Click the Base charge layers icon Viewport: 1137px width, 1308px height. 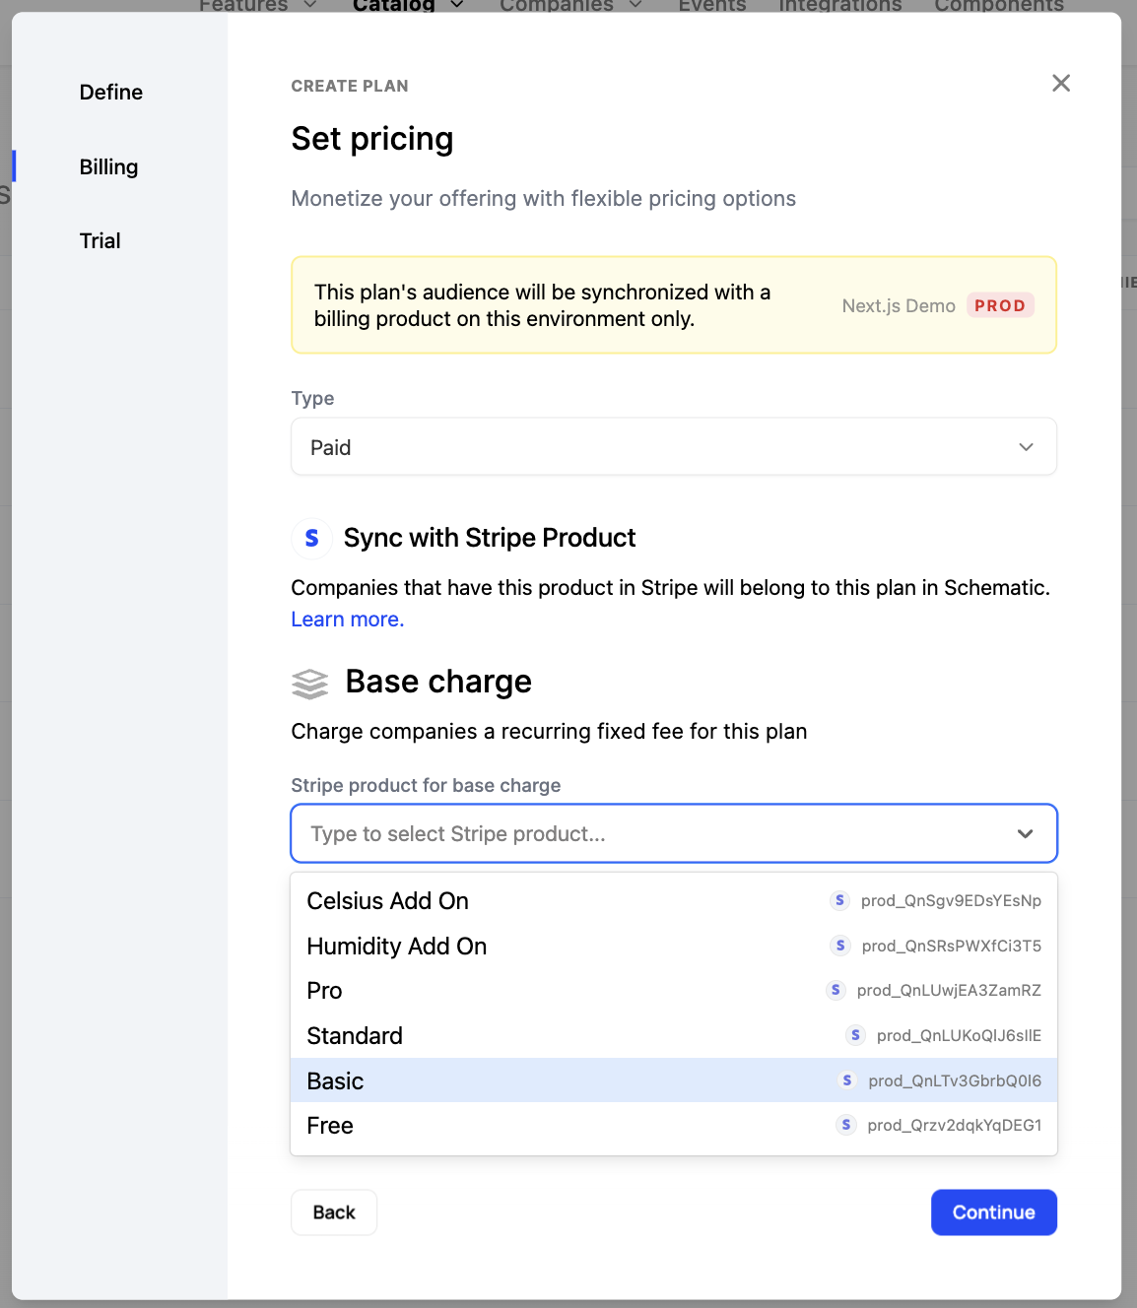point(309,683)
